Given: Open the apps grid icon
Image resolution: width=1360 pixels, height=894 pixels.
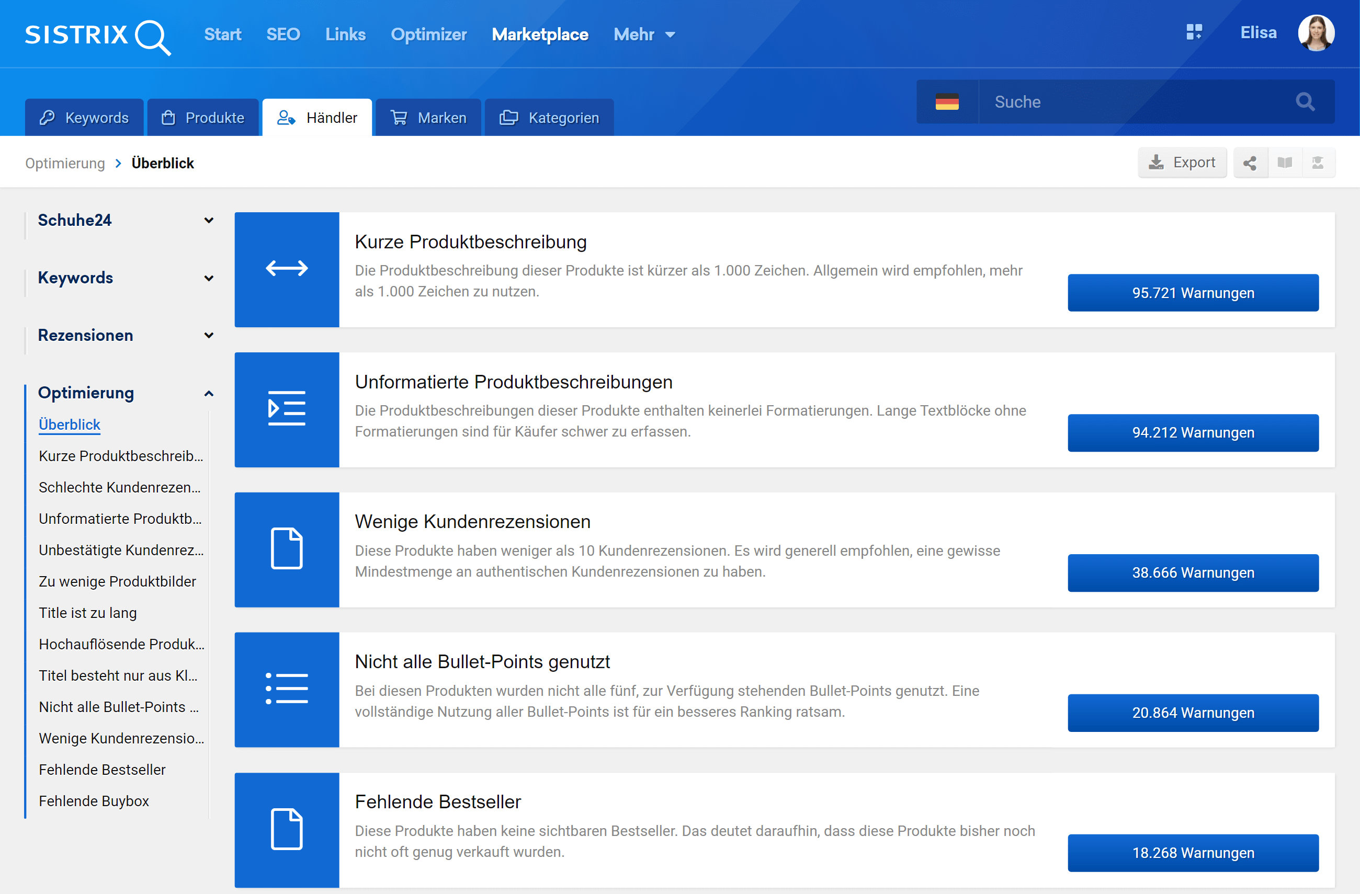Looking at the screenshot, I should pyautogui.click(x=1194, y=32).
